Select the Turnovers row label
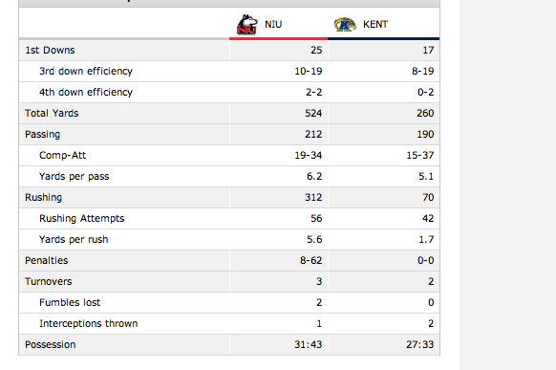 coord(48,282)
